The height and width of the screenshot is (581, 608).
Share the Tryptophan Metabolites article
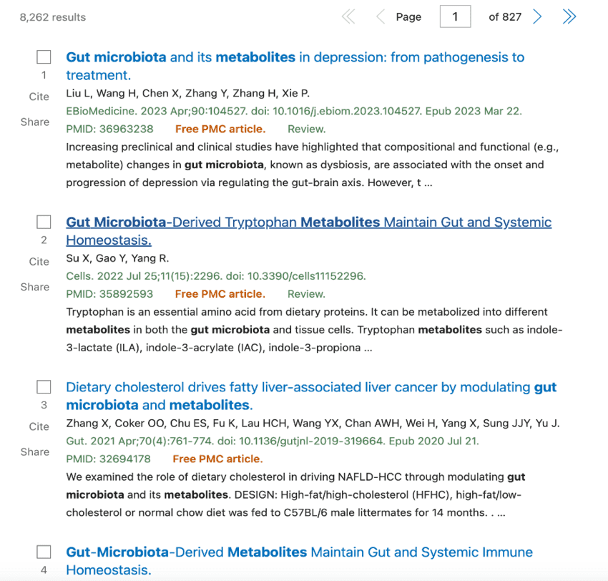click(x=35, y=287)
